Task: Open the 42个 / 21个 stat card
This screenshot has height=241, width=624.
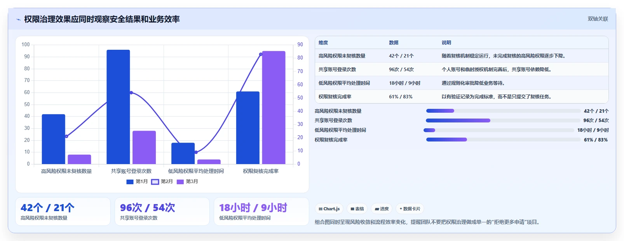Action: 63,211
